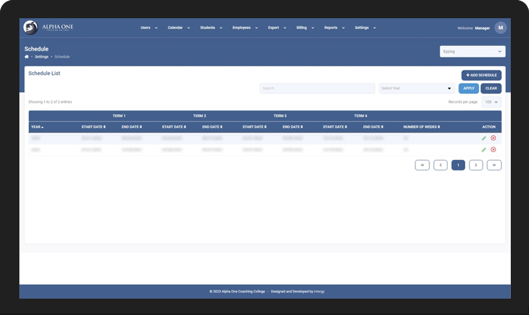
Task: Sort by Number of Weeks column
Action: (421, 127)
